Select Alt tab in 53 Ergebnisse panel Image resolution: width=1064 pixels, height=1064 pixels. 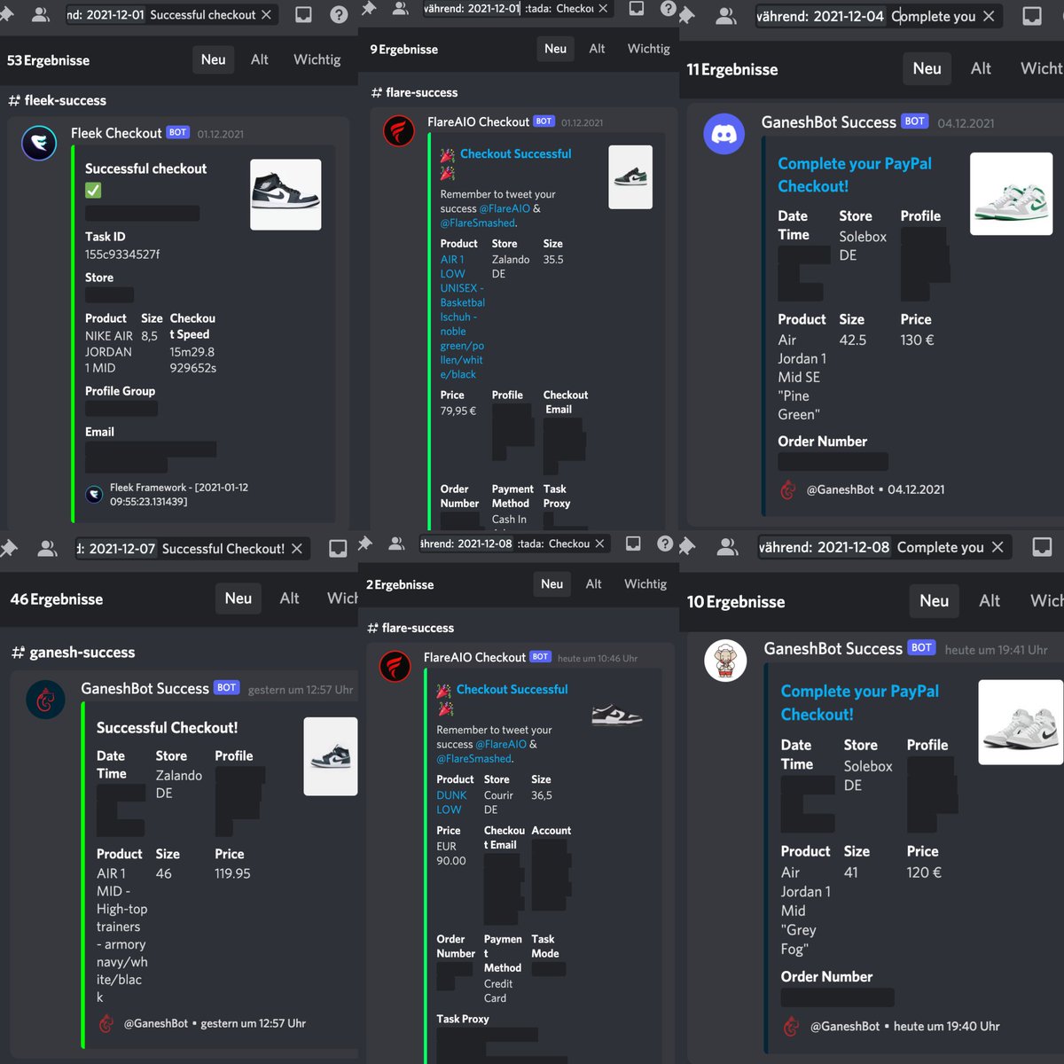(x=260, y=59)
